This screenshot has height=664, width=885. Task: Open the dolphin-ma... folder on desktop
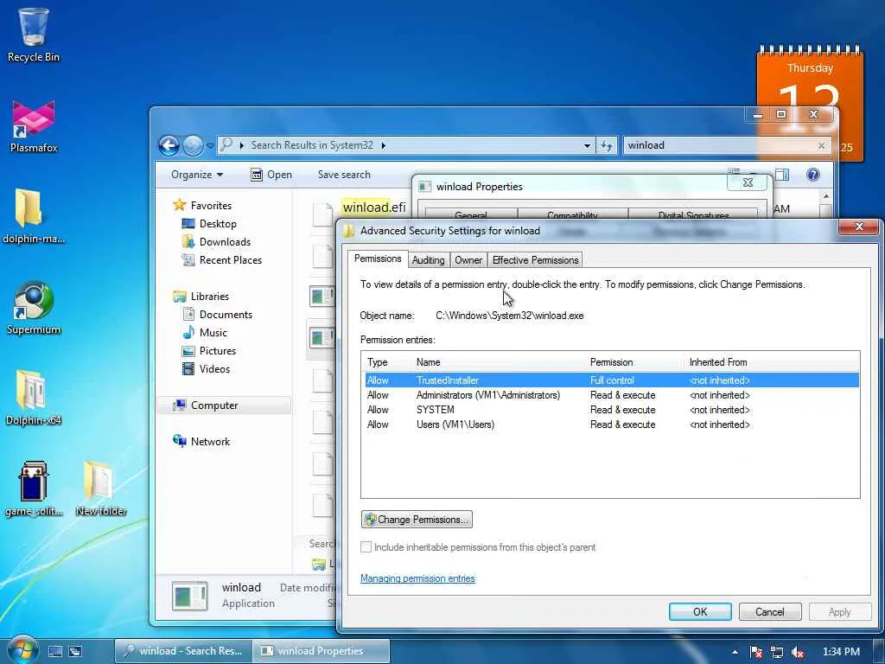[x=34, y=215]
